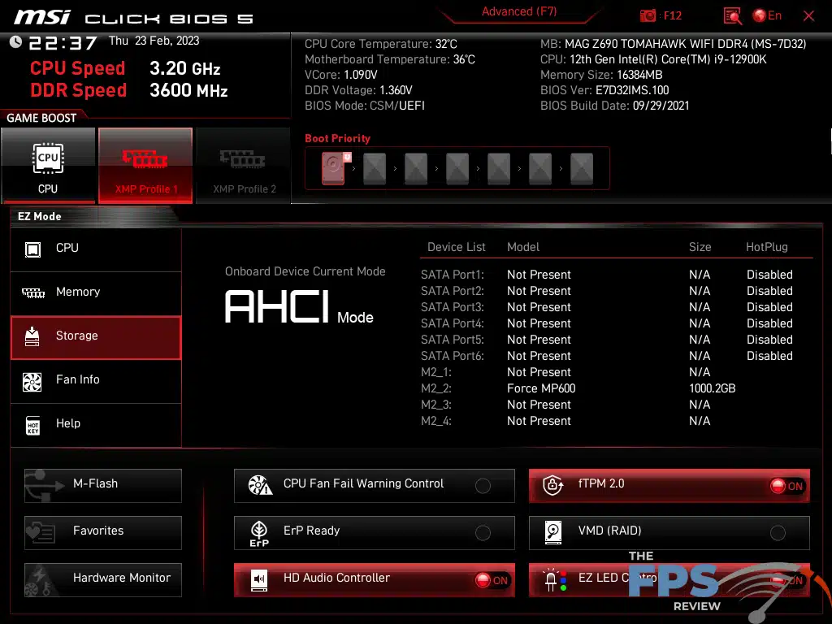Click the date Thu 23 Feb, 2023
The image size is (832, 624).
[x=154, y=41]
